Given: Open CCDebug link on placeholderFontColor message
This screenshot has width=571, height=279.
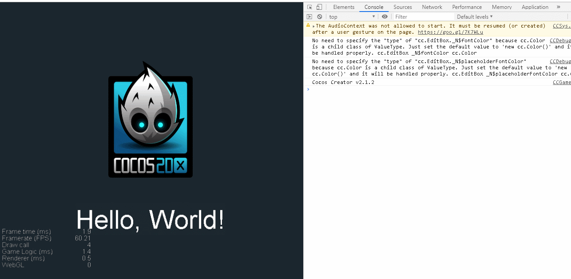Looking at the screenshot, I should pos(560,61).
